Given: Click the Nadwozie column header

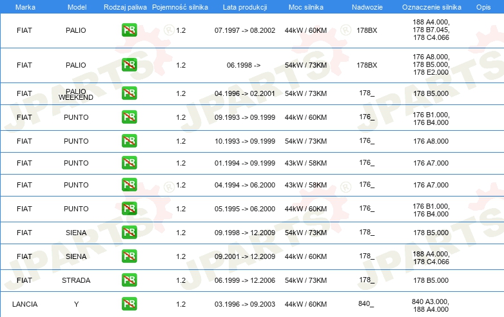Looking at the screenshot, I should [367, 7].
